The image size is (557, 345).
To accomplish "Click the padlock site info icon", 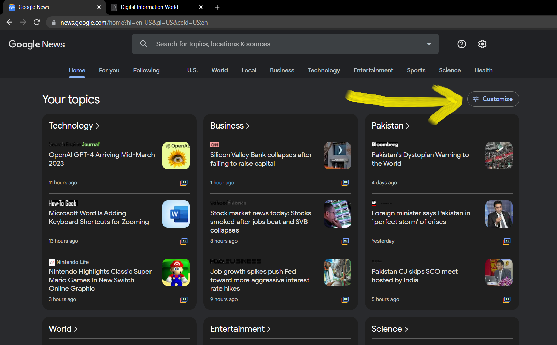I will [54, 22].
